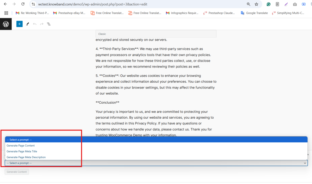Open the Google Translate bookmark
Screen dimensions: 312x184
(x=254, y=13)
